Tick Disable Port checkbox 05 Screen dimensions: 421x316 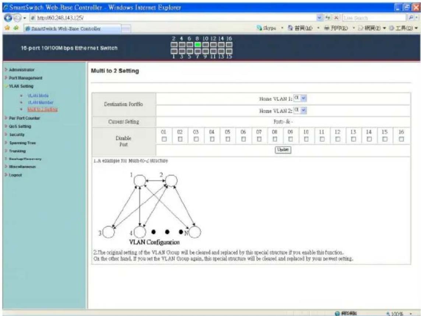(x=228, y=139)
